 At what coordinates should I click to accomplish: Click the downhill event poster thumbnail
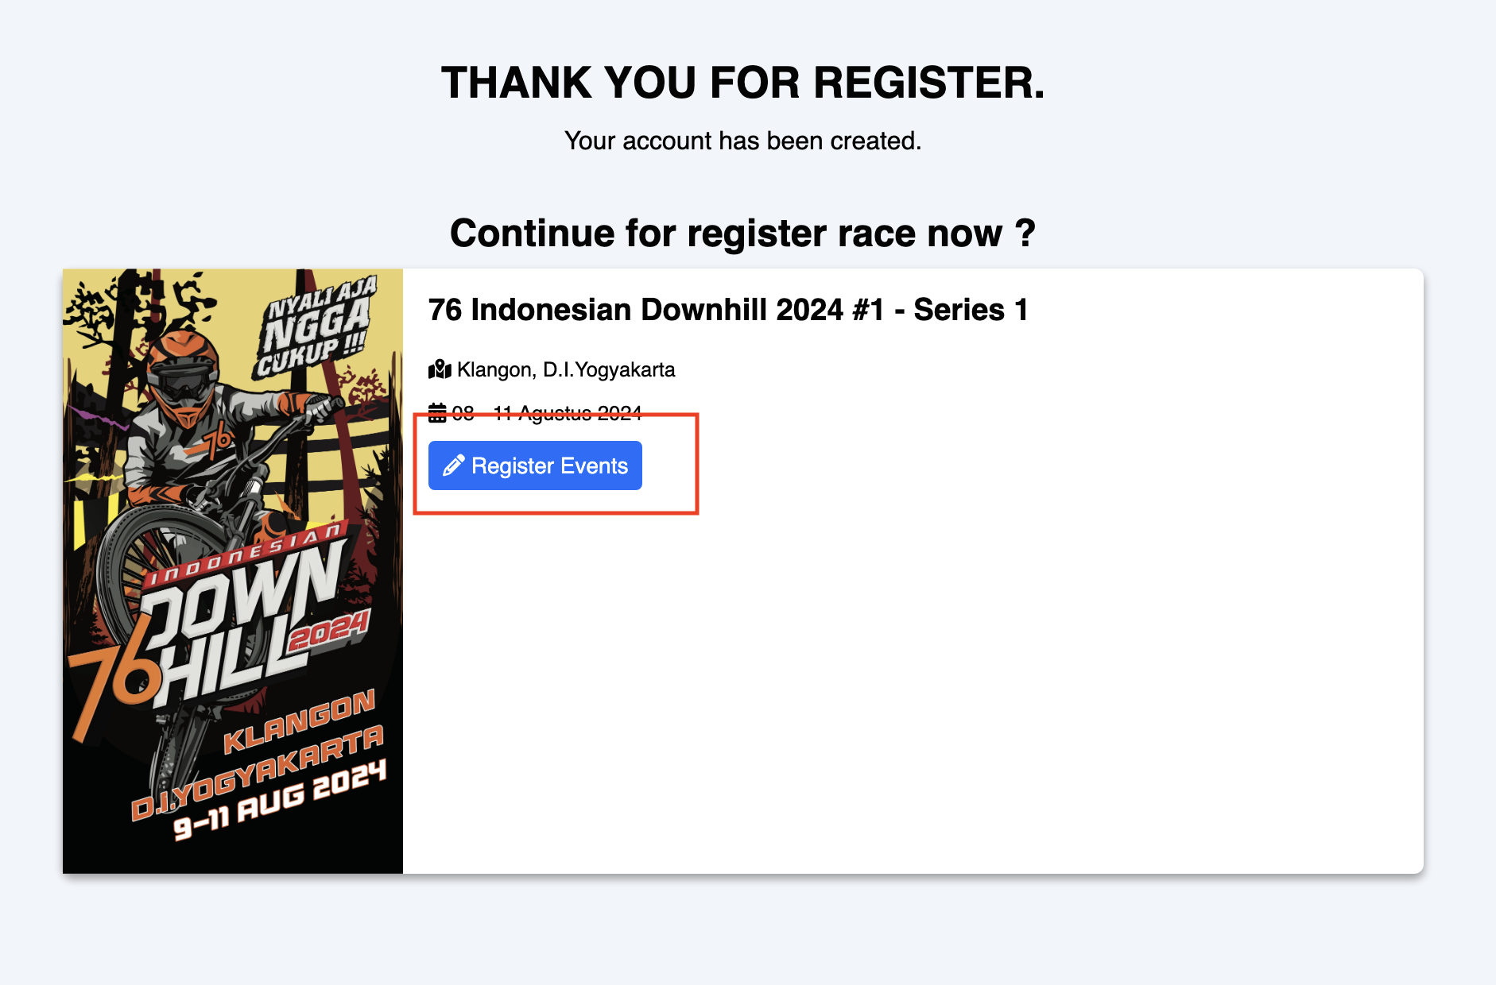coord(233,570)
